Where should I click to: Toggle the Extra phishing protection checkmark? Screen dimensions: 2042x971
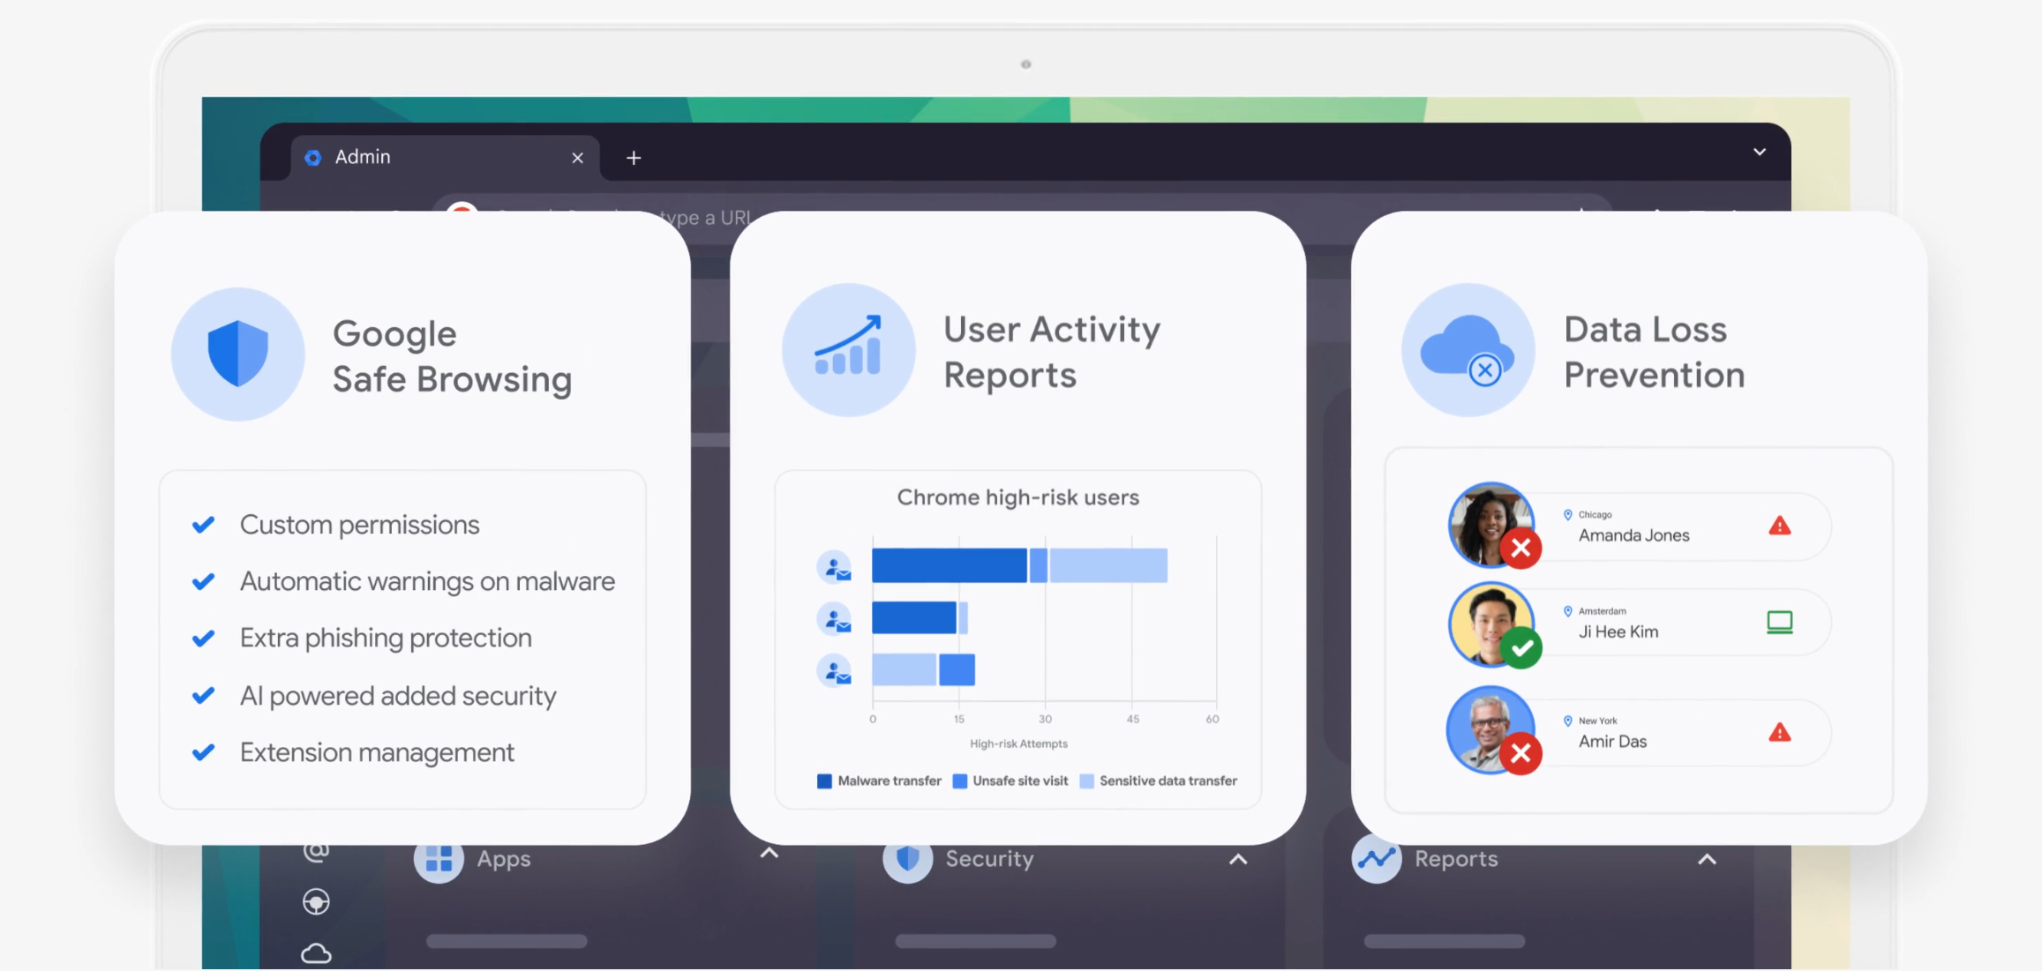pos(204,639)
